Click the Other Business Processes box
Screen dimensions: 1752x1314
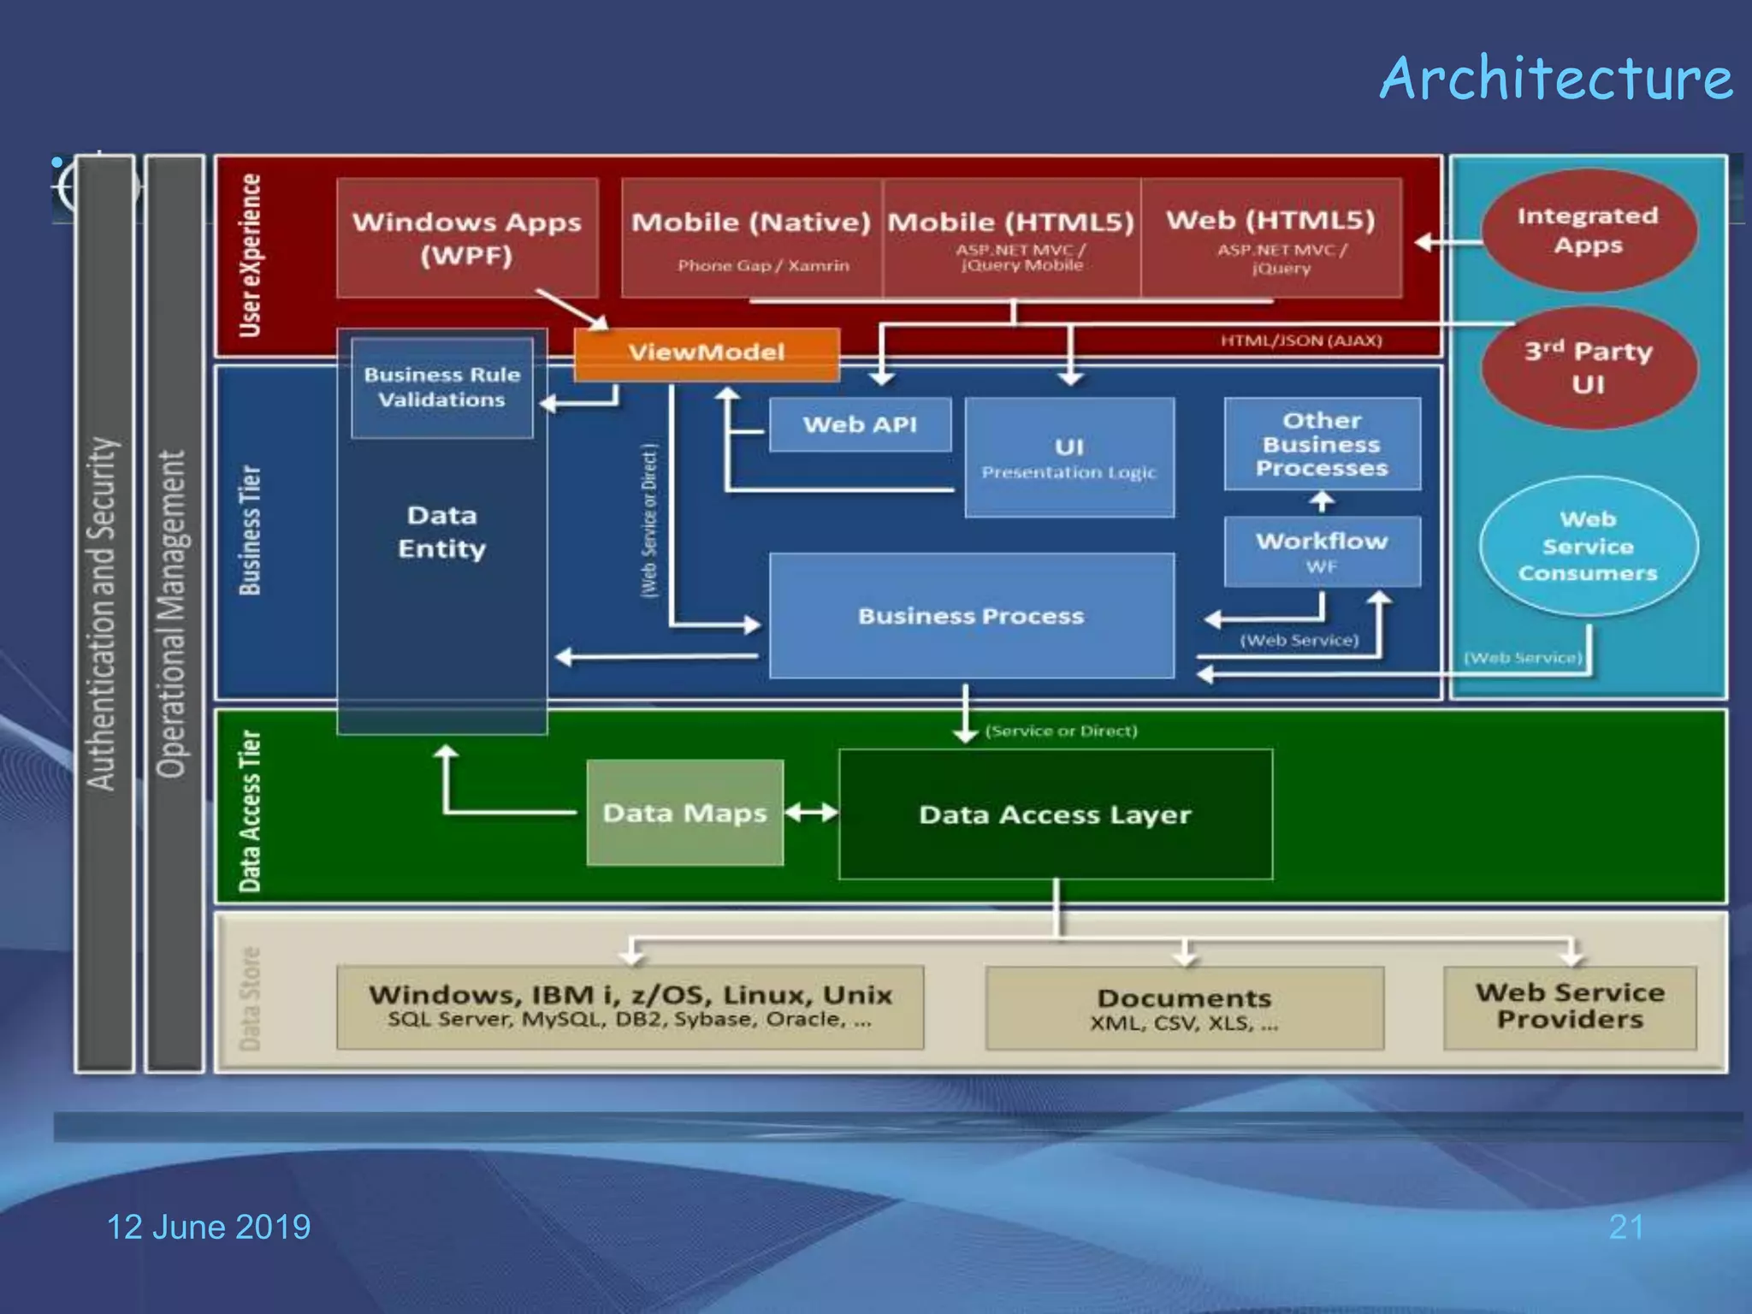[x=1322, y=444]
